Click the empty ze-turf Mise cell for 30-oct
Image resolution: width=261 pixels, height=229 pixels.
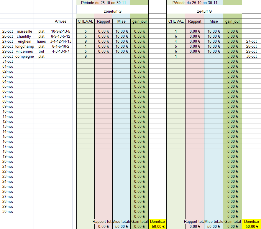pos(214,56)
